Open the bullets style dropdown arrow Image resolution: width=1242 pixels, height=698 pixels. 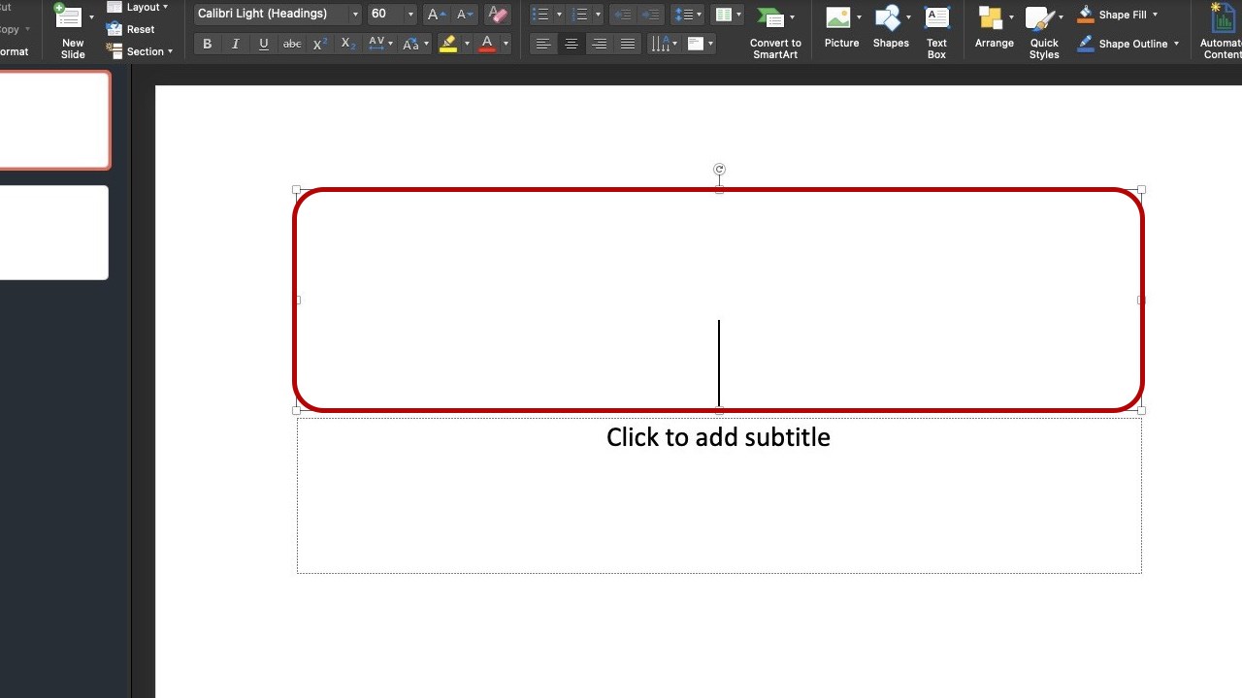pos(559,15)
